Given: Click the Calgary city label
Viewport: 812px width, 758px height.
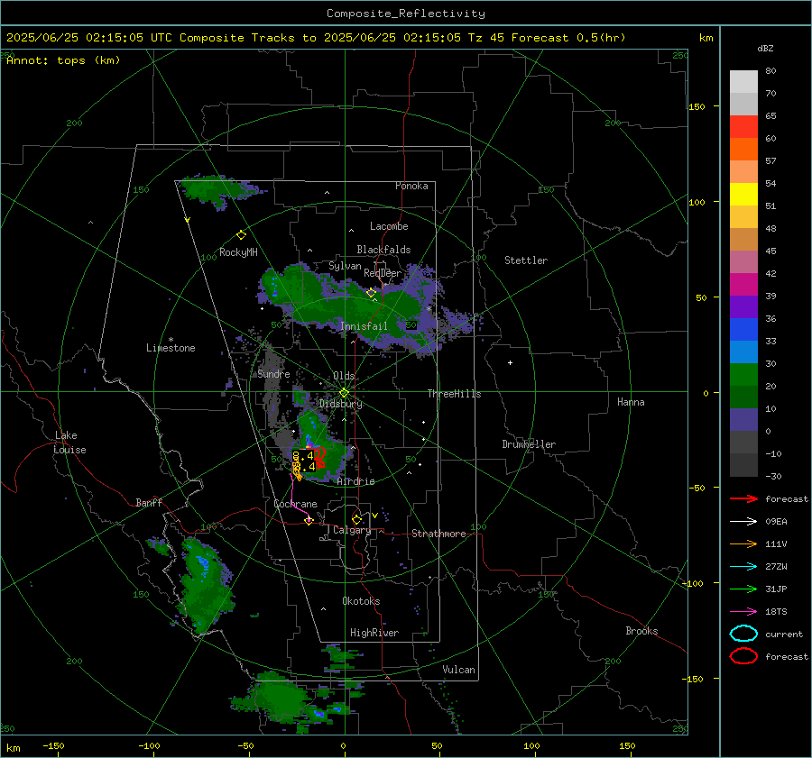Looking at the screenshot, I should click(x=352, y=530).
